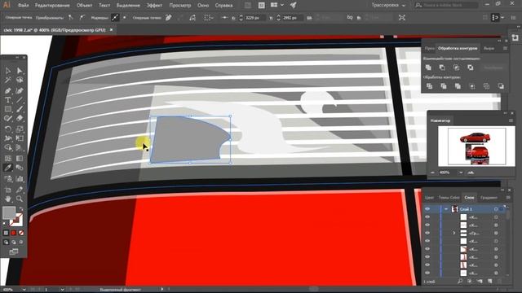Select the Eraser tool

[20, 118]
